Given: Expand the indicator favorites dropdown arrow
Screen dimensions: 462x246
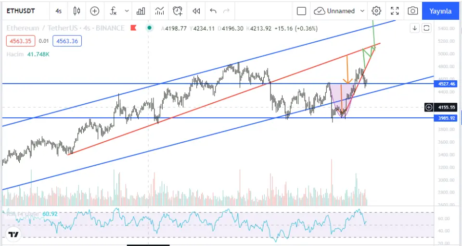Looking at the screenshot, I should pyautogui.click(x=127, y=11).
